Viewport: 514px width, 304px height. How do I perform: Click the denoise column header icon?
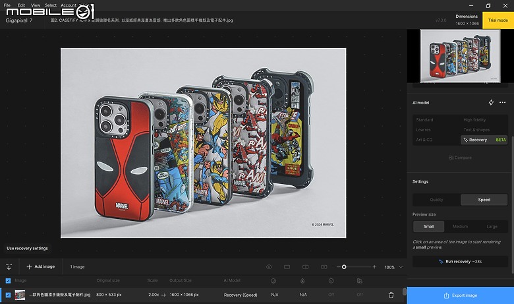273,281
